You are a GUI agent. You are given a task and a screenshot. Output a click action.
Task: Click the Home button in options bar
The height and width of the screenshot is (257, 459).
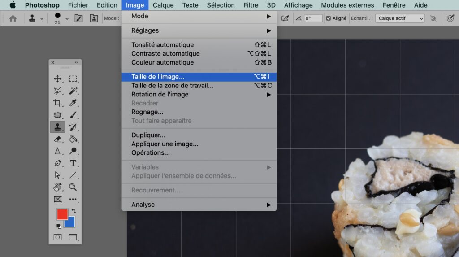click(13, 18)
